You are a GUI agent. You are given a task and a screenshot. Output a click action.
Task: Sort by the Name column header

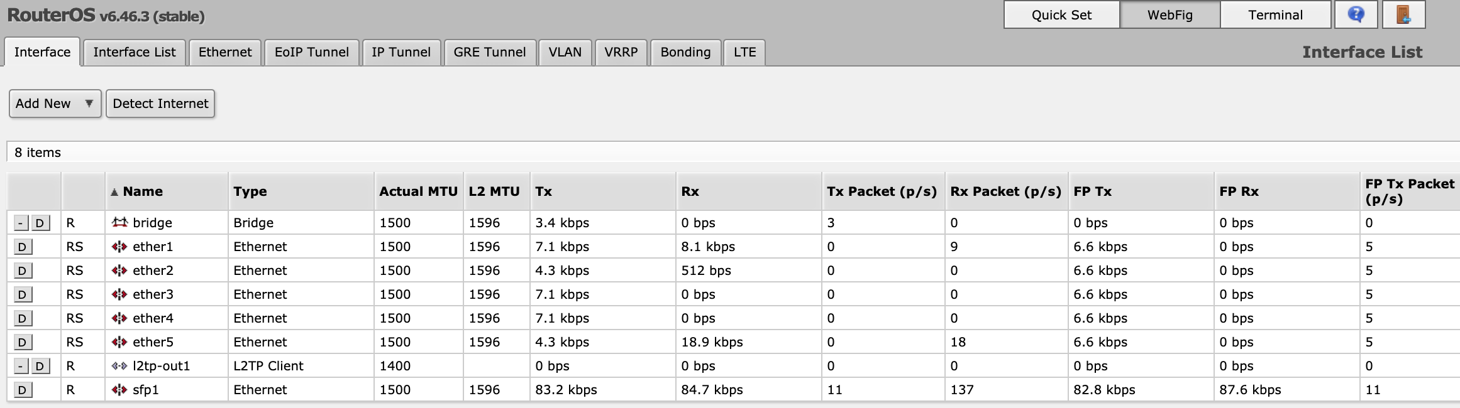(x=143, y=191)
